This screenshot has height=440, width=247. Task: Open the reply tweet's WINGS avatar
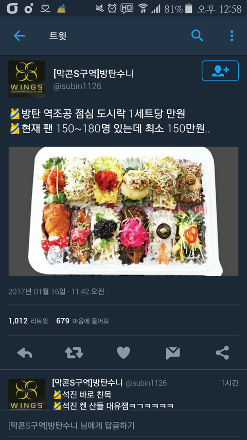(x=27, y=394)
